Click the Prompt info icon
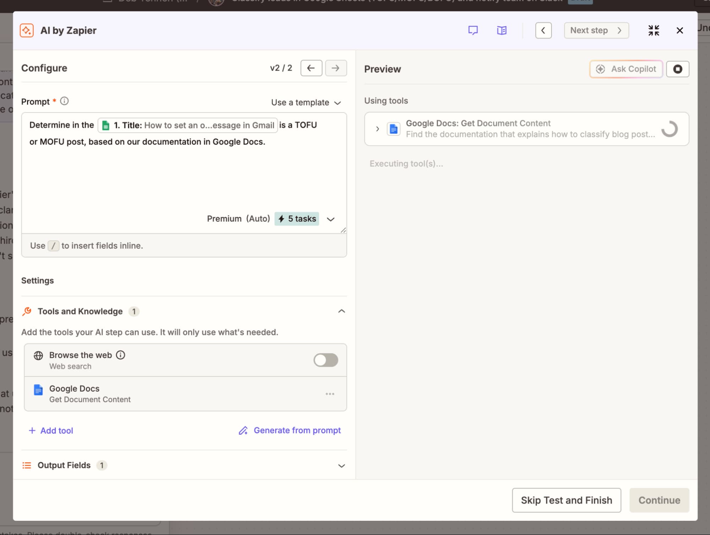 64,101
